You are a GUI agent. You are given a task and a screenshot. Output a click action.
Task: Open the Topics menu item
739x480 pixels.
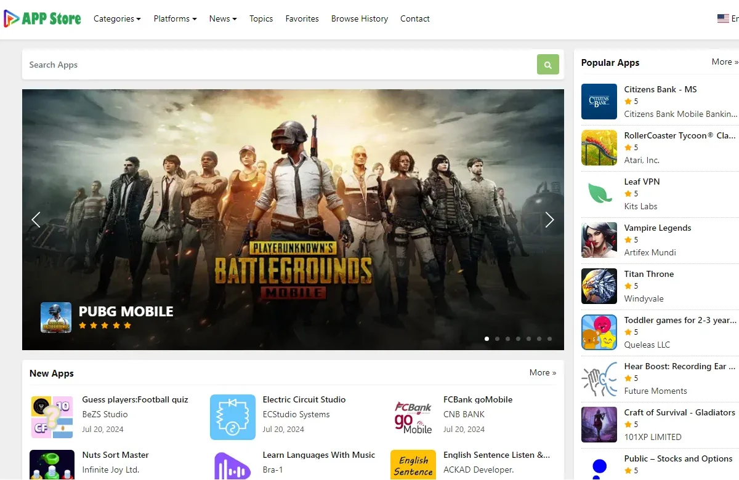tap(261, 18)
